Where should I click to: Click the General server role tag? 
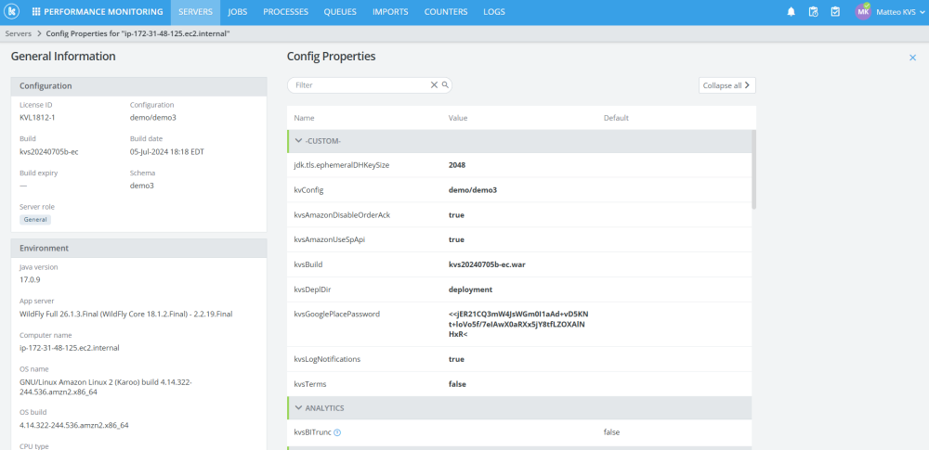tap(35, 220)
